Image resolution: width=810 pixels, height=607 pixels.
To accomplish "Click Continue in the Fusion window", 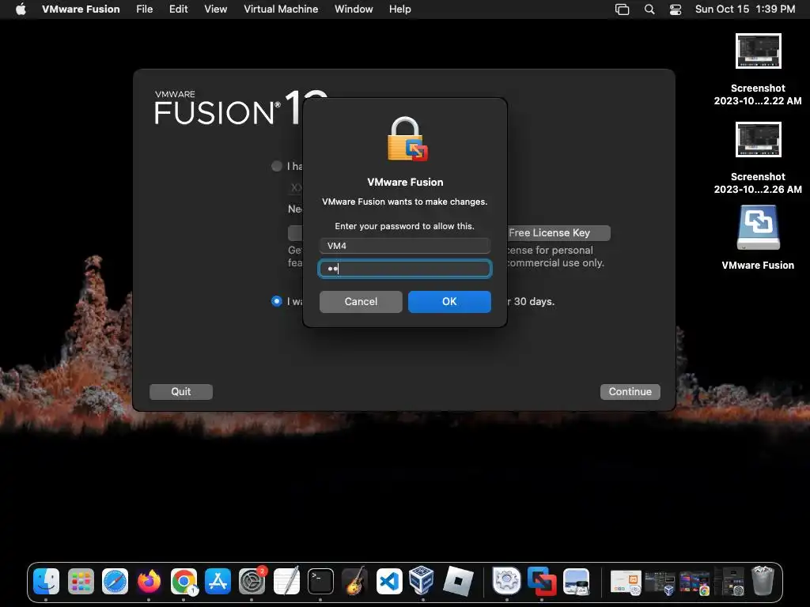I will point(630,391).
